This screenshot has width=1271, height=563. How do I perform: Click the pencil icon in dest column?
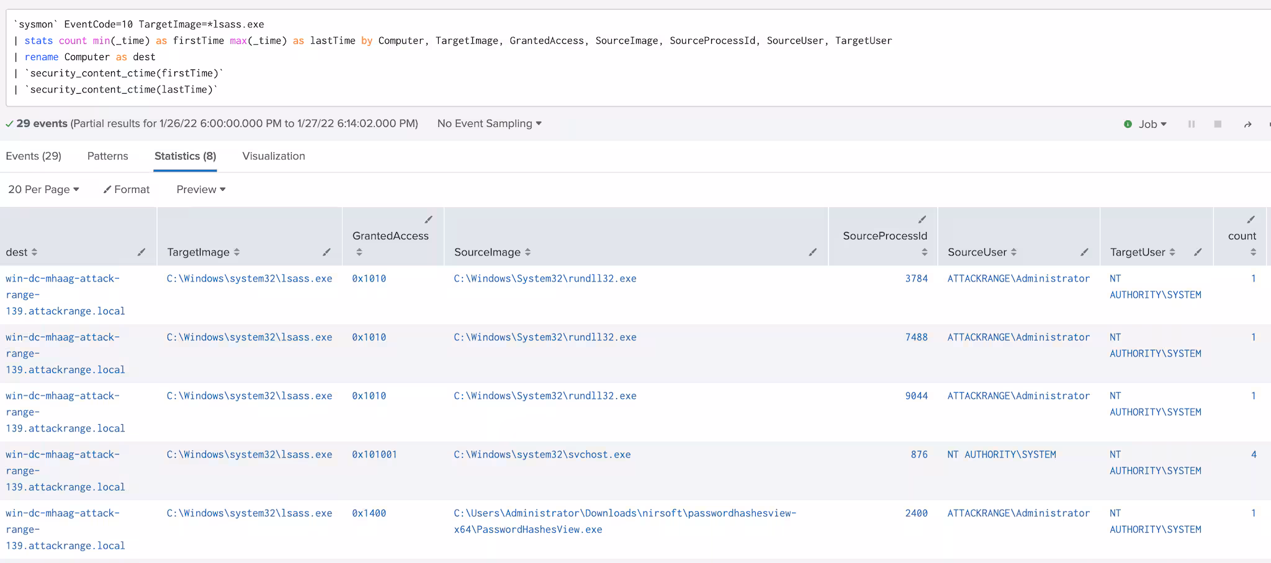click(141, 252)
